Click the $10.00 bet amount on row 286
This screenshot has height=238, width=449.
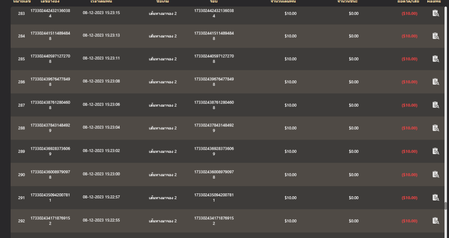[290, 82]
